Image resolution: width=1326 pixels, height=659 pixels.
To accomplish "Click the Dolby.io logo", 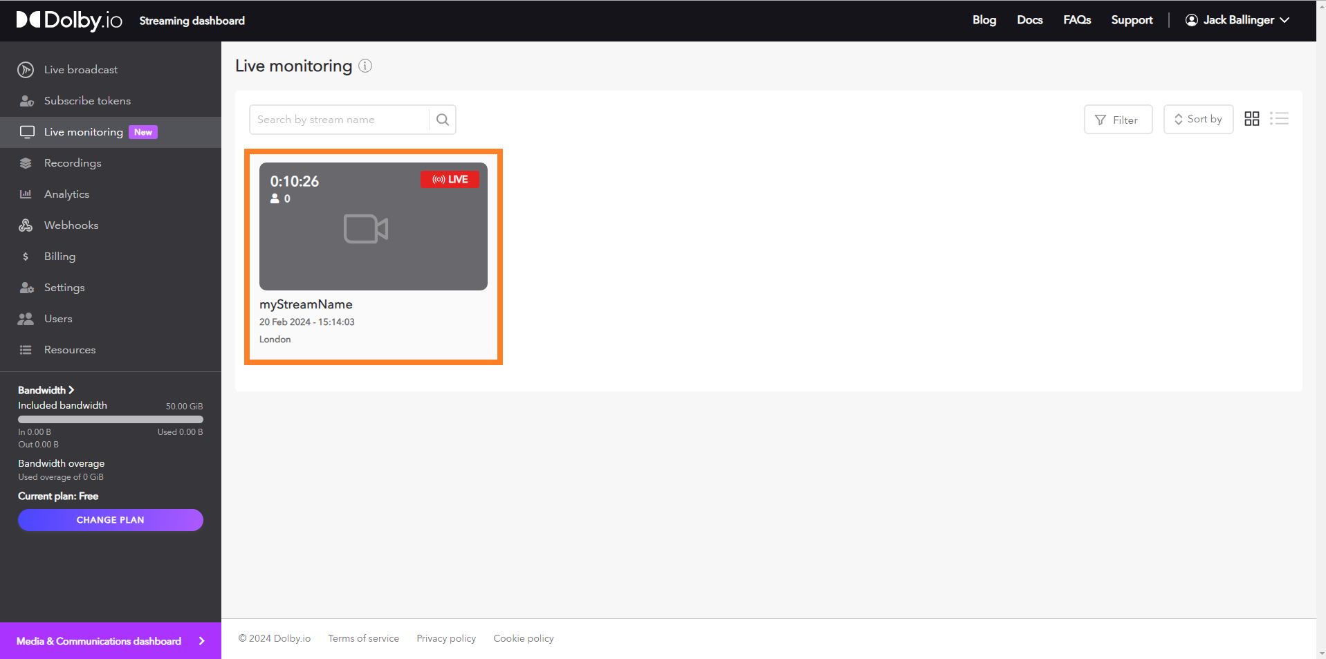I will 69,20.
